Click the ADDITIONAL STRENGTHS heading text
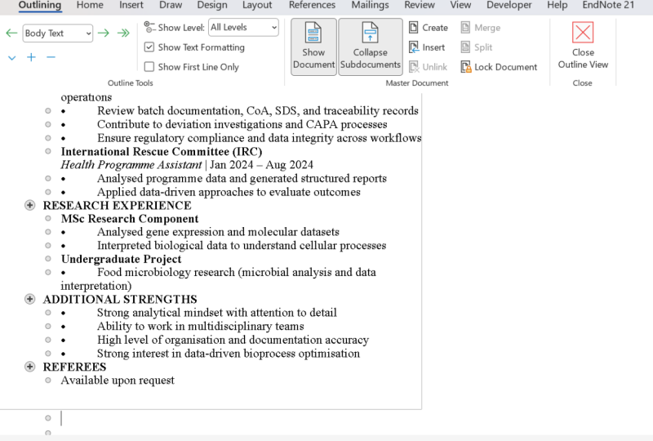653x441 pixels. tap(120, 299)
